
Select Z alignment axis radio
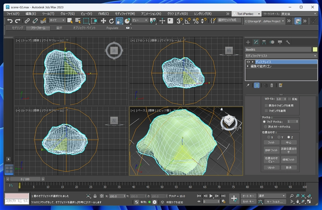point(289,137)
